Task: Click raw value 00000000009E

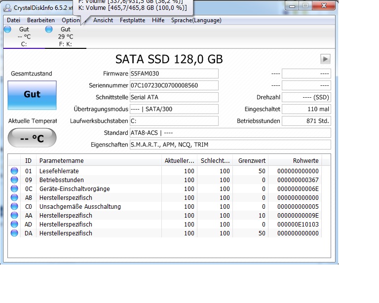Action: click(x=298, y=216)
